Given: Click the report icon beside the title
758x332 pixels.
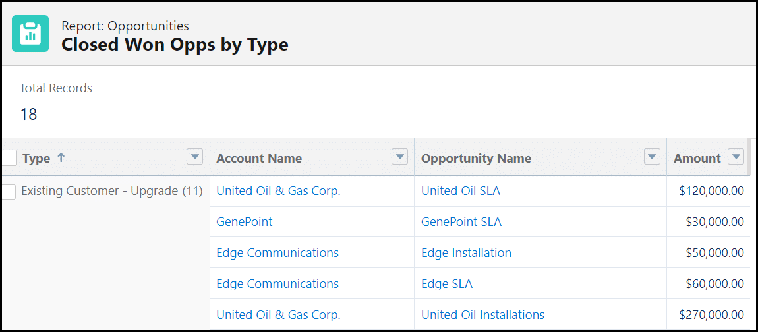Looking at the screenshot, I should point(30,34).
